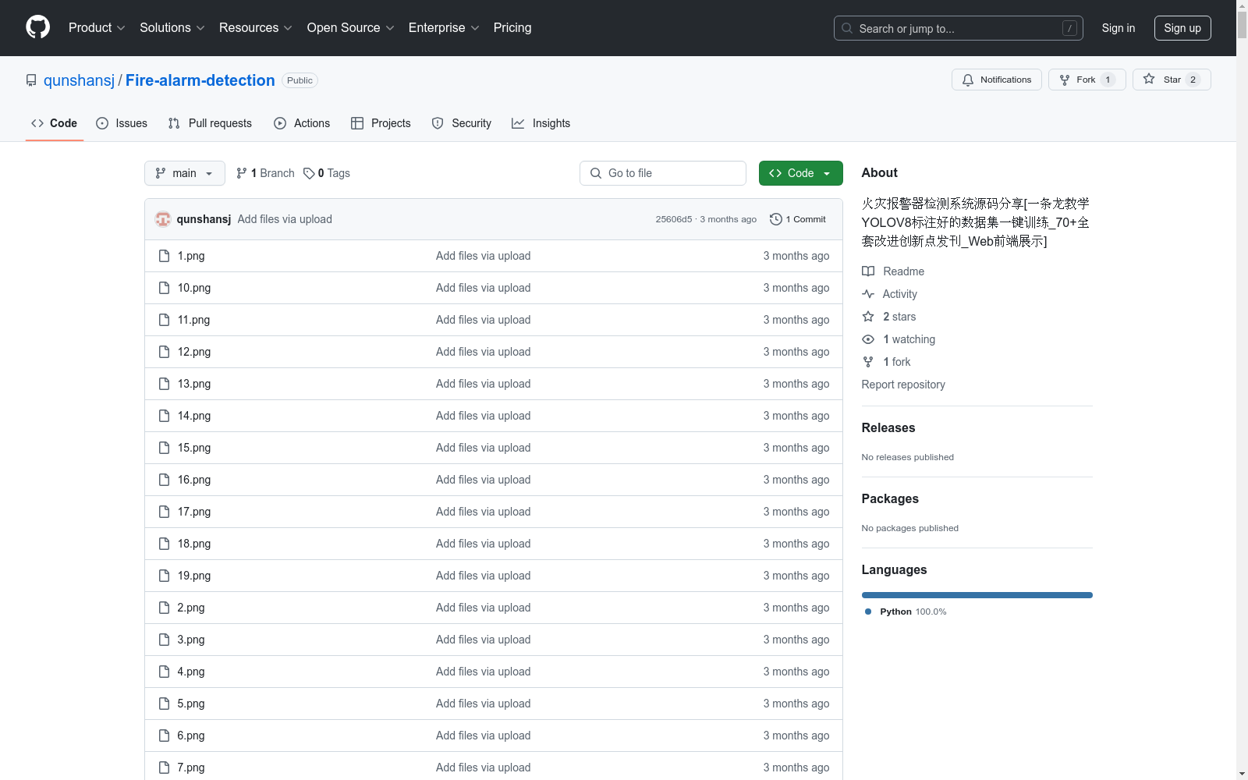Viewport: 1248px width, 780px height.
Task: Click the tag icon beside 0 Tags
Action: tap(309, 173)
